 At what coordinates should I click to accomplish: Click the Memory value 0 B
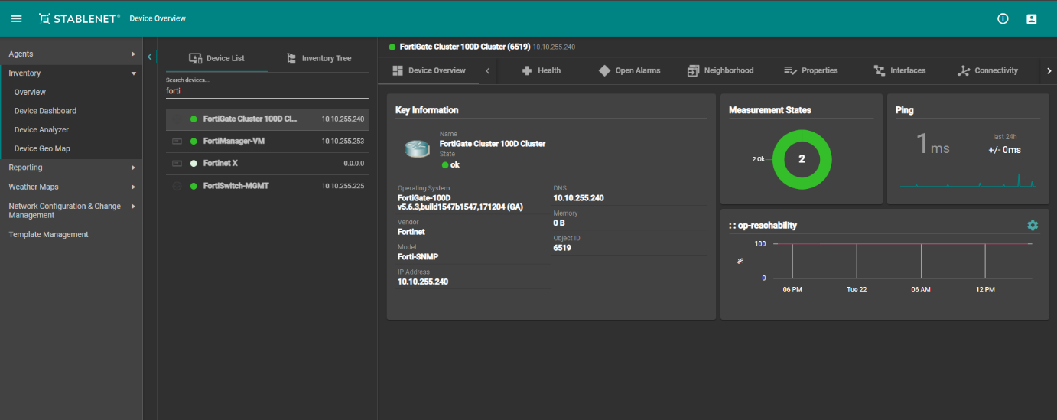pos(559,223)
